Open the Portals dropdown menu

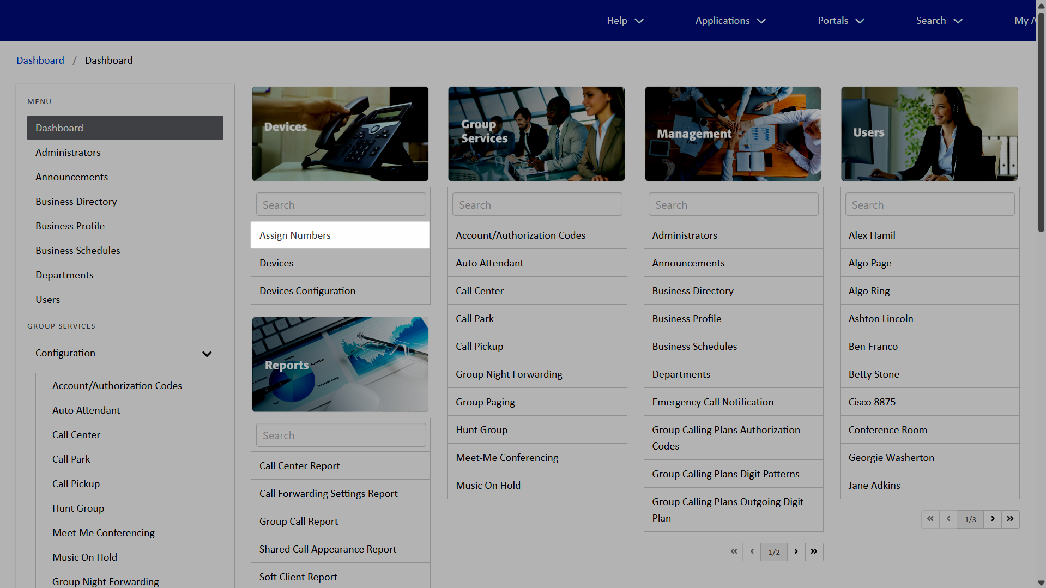click(x=841, y=21)
